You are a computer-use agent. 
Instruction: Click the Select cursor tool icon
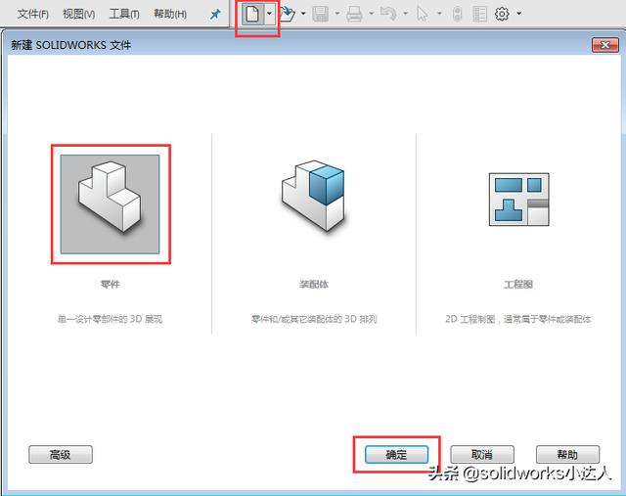click(422, 14)
